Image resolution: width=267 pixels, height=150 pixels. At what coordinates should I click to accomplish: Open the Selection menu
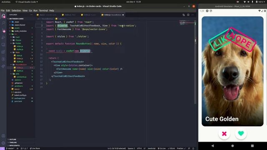[16, 10]
